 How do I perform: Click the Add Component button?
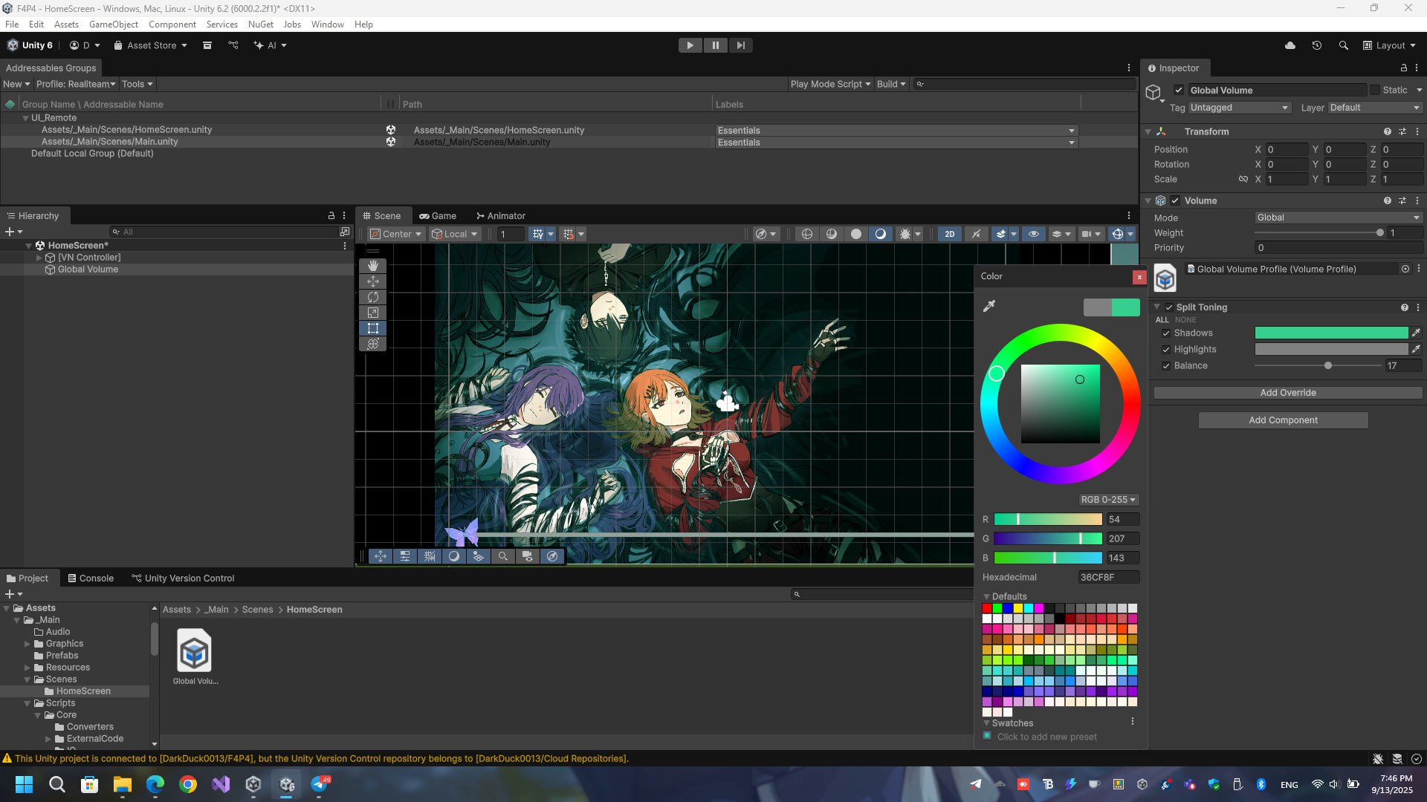(x=1283, y=420)
